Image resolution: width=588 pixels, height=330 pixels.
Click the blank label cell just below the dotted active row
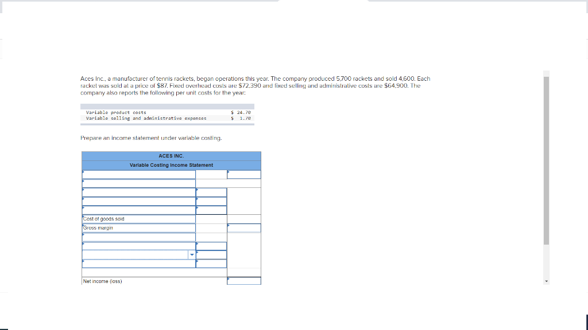point(139,264)
